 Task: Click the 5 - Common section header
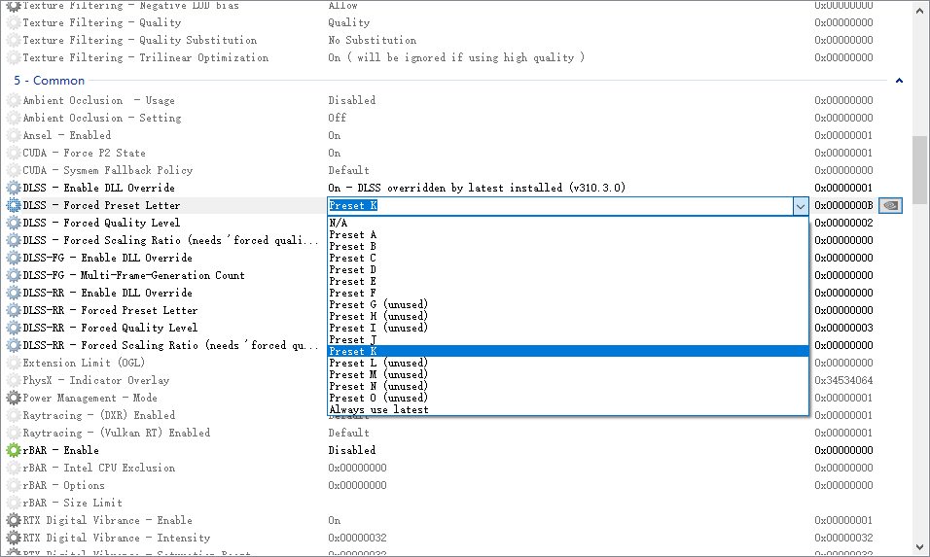49,81
